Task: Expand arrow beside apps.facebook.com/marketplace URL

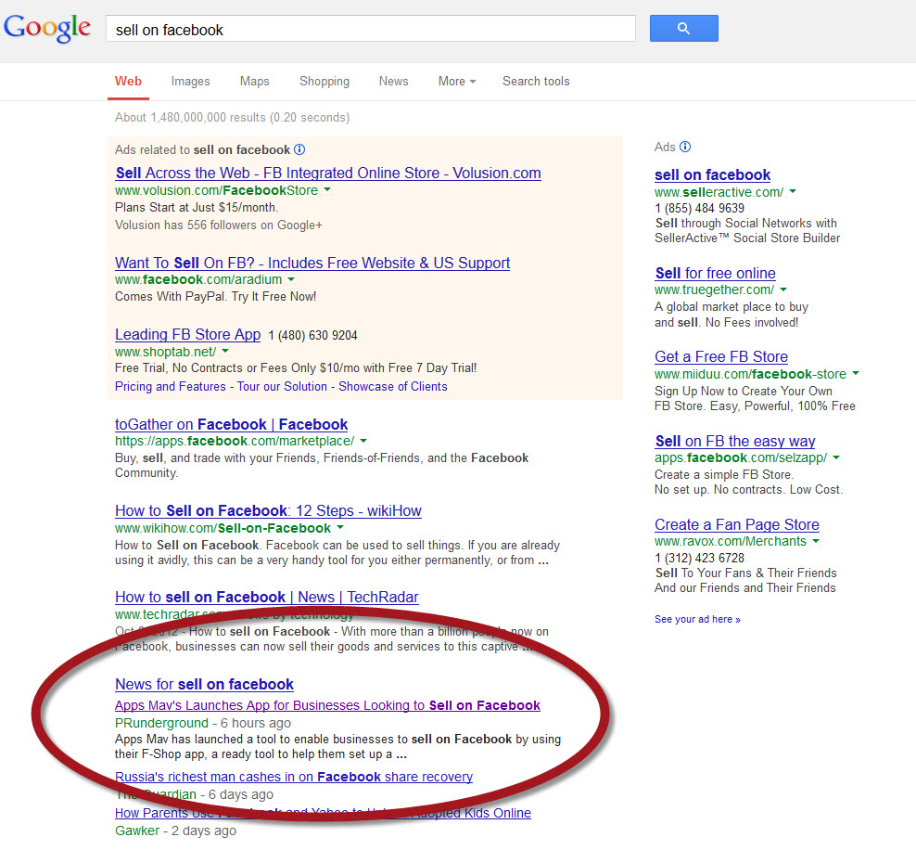Action: [x=363, y=440]
